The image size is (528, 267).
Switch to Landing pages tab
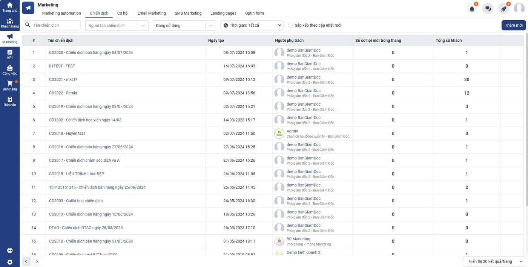click(223, 13)
